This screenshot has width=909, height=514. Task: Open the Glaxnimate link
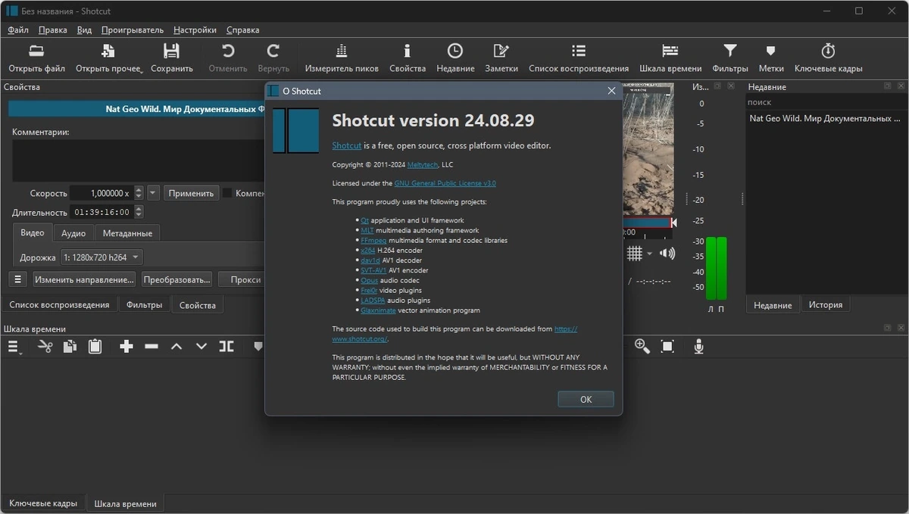pyautogui.click(x=377, y=310)
